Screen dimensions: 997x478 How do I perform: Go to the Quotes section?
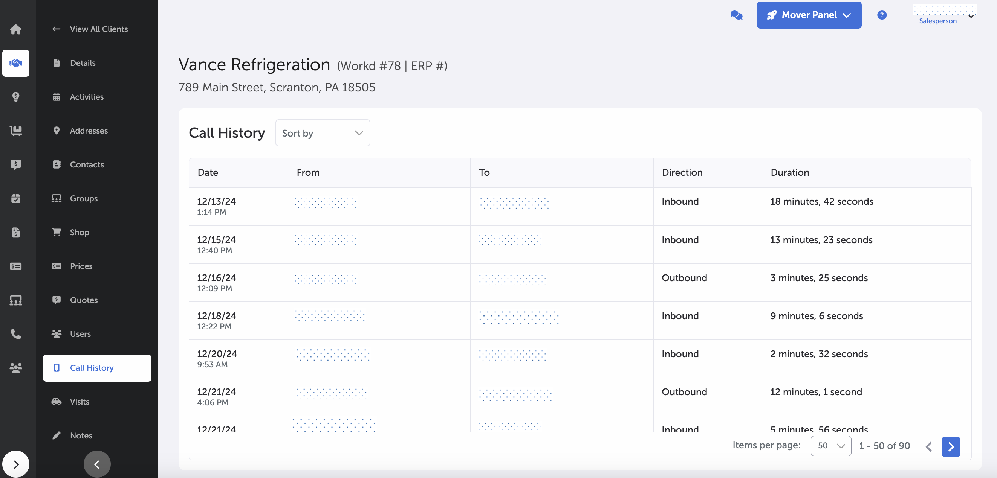coord(84,300)
